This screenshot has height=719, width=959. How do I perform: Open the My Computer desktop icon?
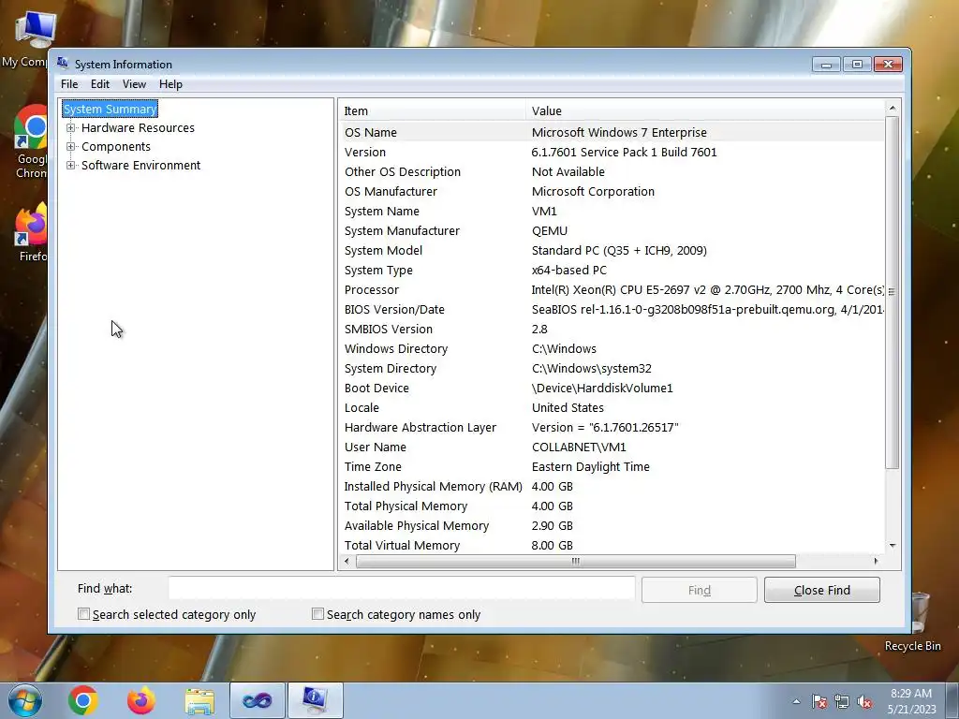[x=26, y=38]
